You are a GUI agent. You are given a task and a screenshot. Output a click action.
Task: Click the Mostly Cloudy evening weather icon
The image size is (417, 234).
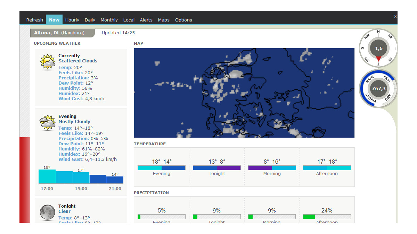click(x=47, y=123)
